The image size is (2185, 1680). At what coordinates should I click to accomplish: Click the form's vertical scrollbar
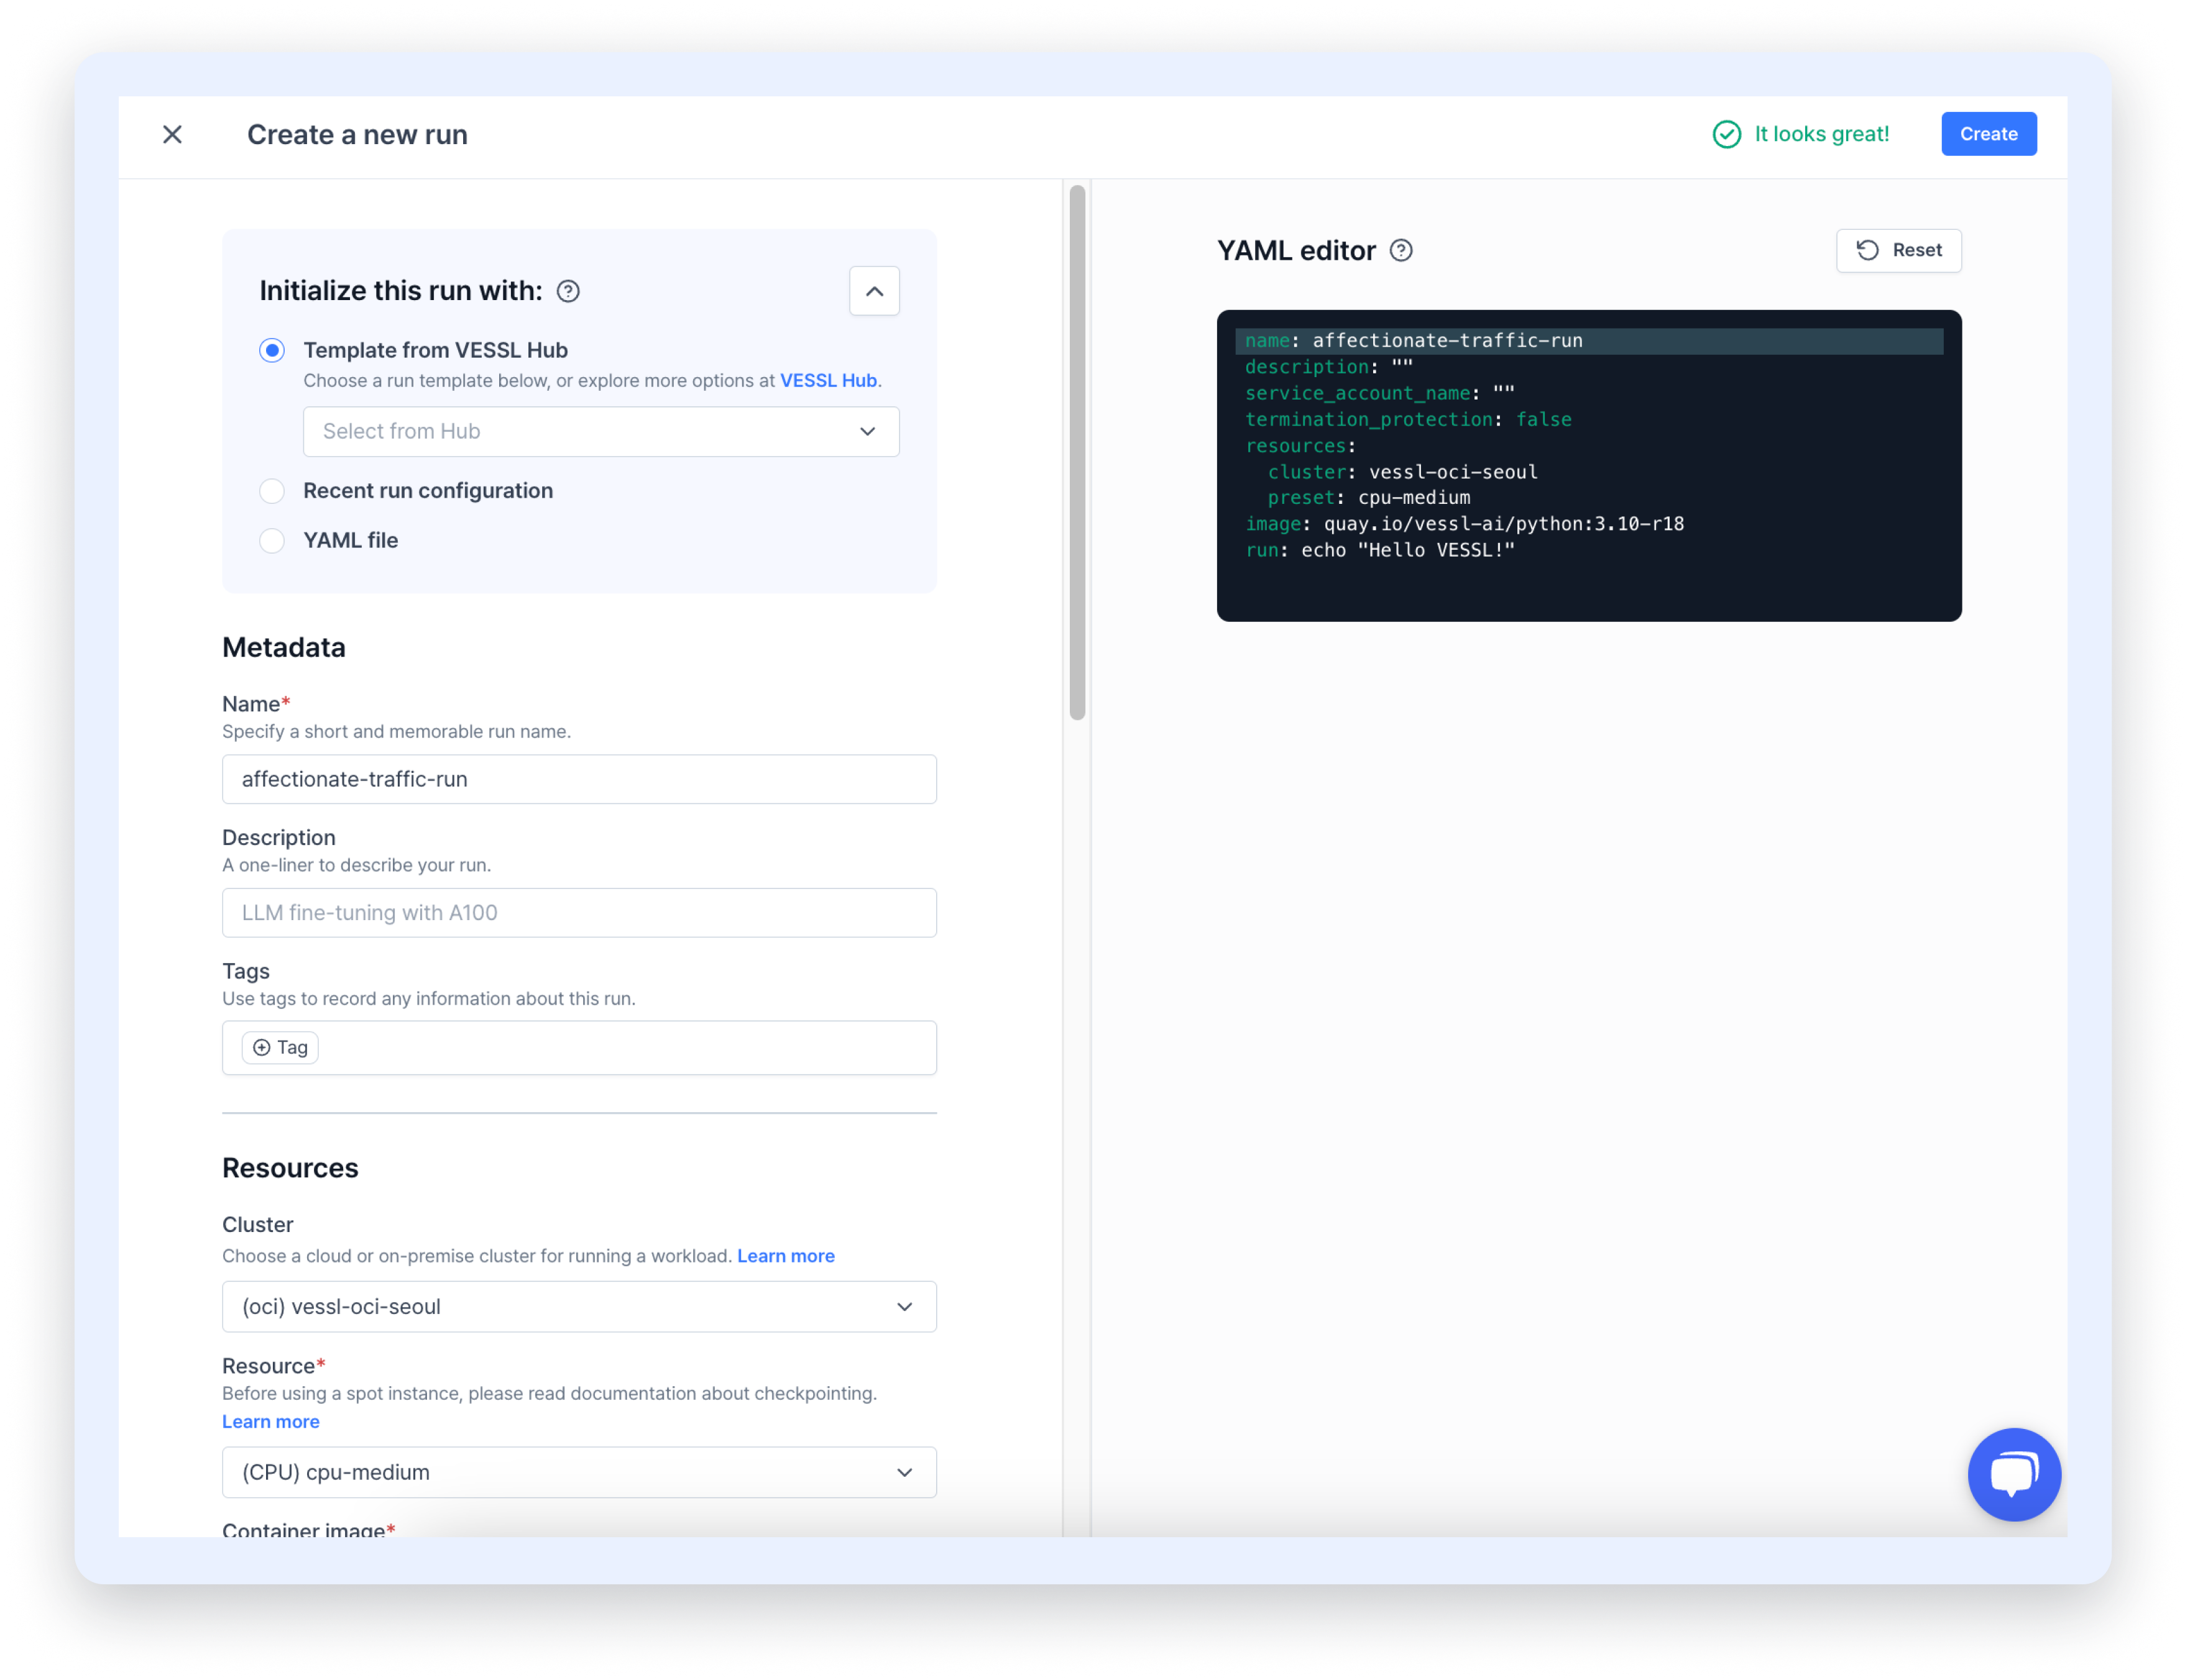[x=1077, y=452]
